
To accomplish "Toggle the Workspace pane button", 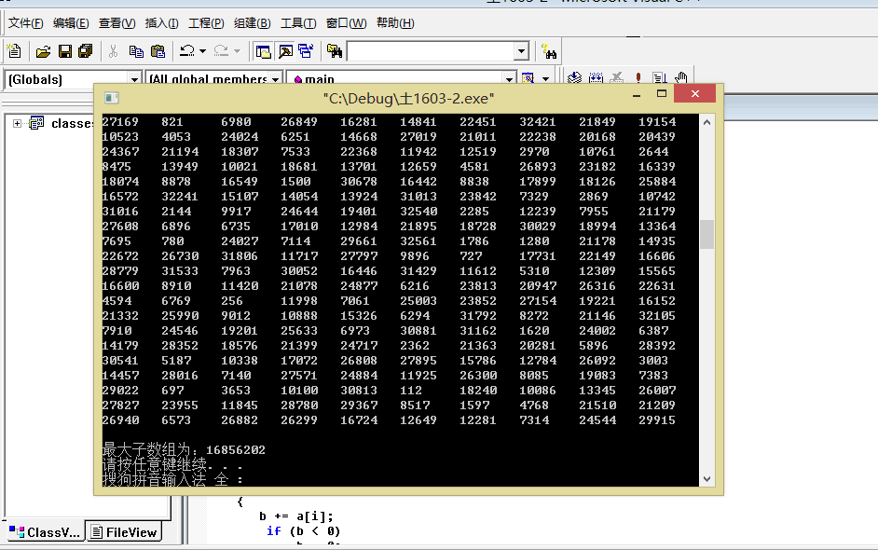I will pyautogui.click(x=263, y=51).
